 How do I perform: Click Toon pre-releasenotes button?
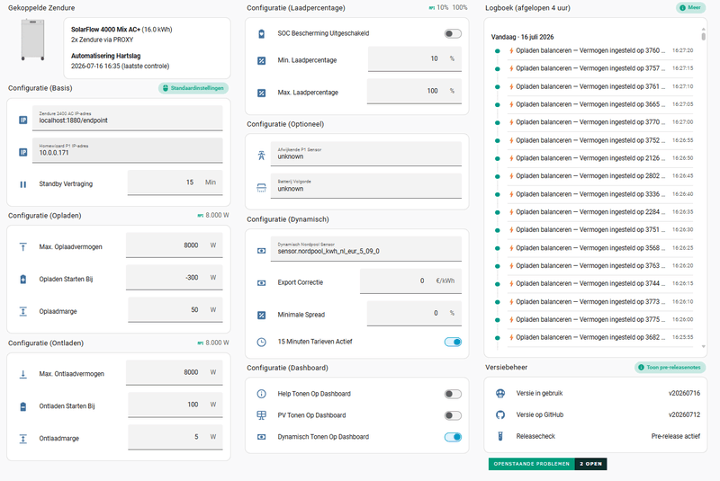click(670, 368)
